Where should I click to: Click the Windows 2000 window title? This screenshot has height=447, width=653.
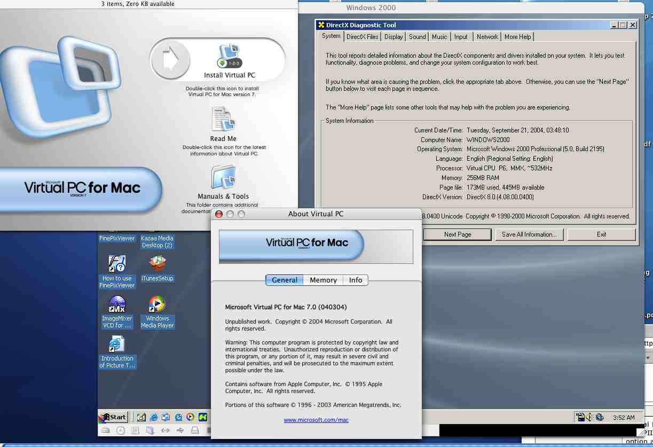371,7
